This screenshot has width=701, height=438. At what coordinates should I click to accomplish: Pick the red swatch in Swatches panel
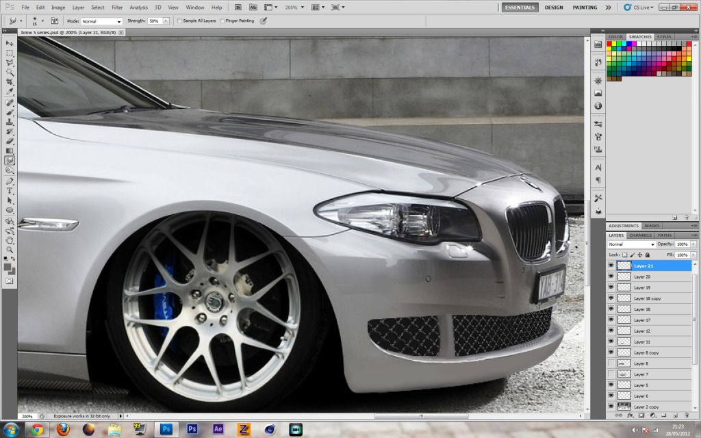click(x=610, y=44)
